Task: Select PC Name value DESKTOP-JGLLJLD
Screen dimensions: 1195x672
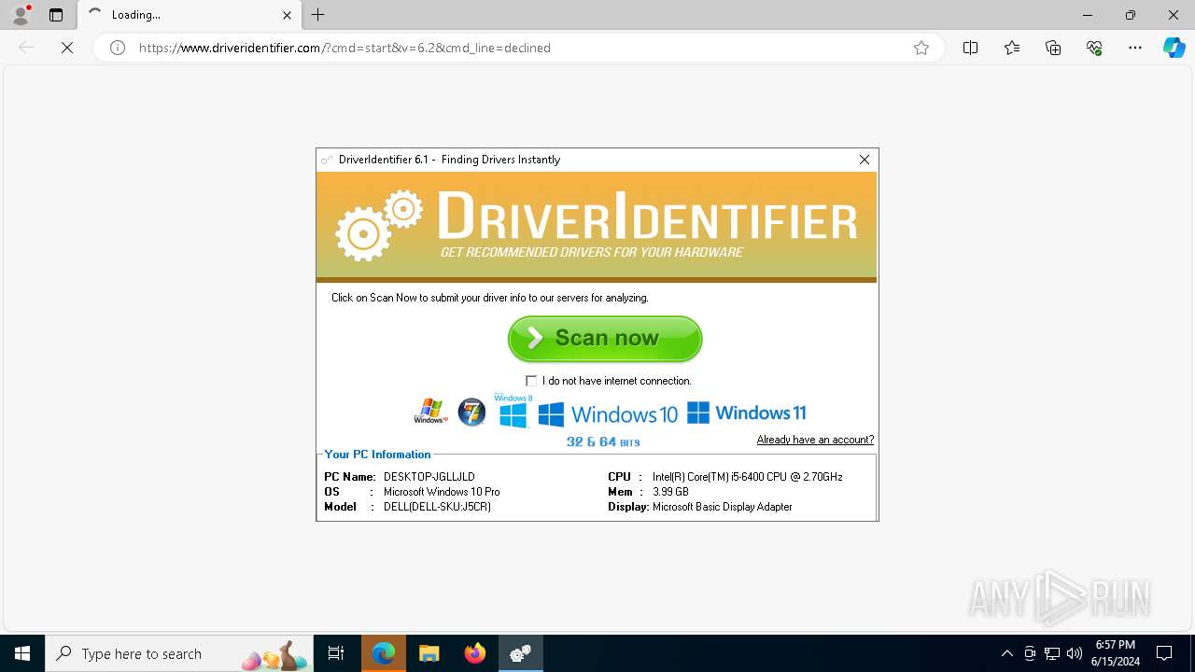Action: point(429,477)
